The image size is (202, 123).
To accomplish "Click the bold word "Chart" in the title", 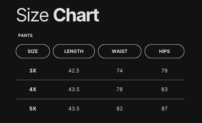I will point(76,15).
